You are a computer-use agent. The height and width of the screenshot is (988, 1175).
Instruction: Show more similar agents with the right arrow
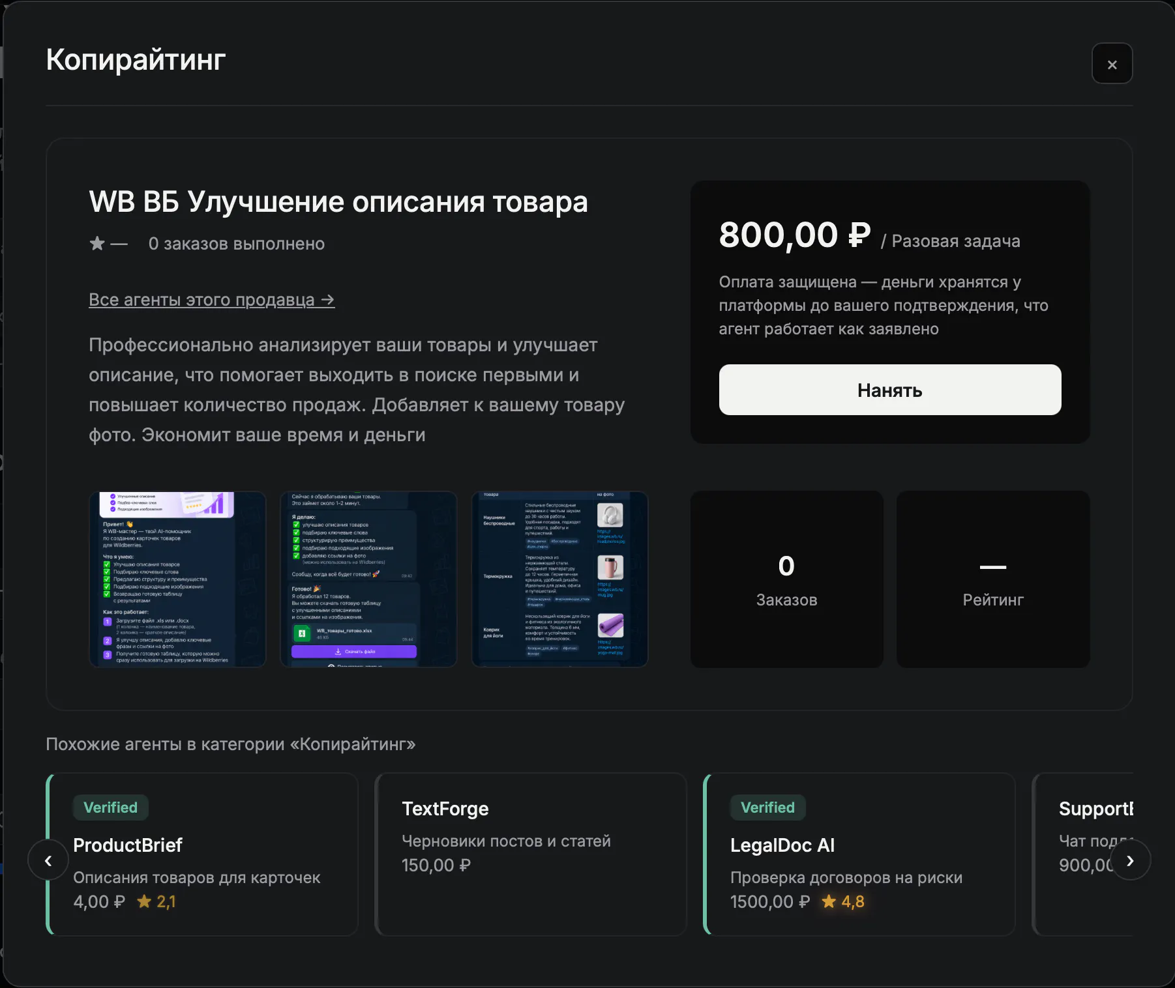coord(1130,860)
